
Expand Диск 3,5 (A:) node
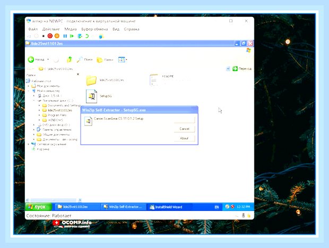(34, 96)
